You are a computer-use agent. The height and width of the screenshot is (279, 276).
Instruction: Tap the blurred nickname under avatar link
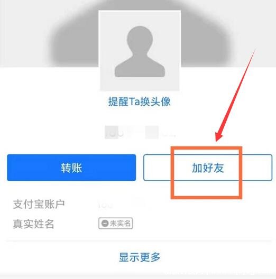[x=140, y=133]
